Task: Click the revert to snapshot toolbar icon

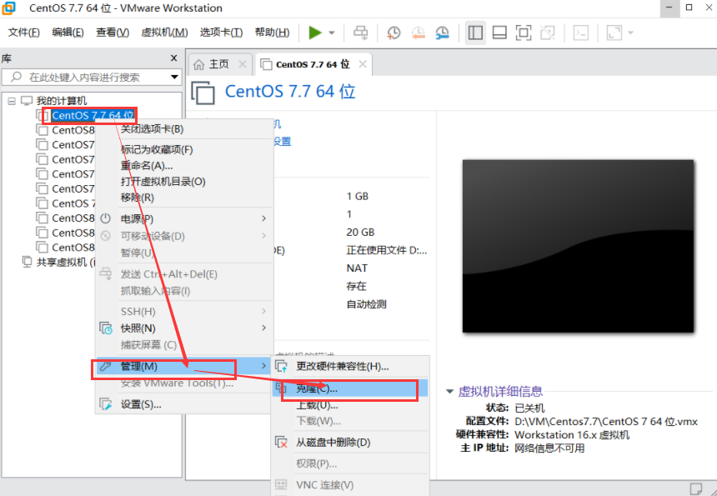Action: coord(418,33)
